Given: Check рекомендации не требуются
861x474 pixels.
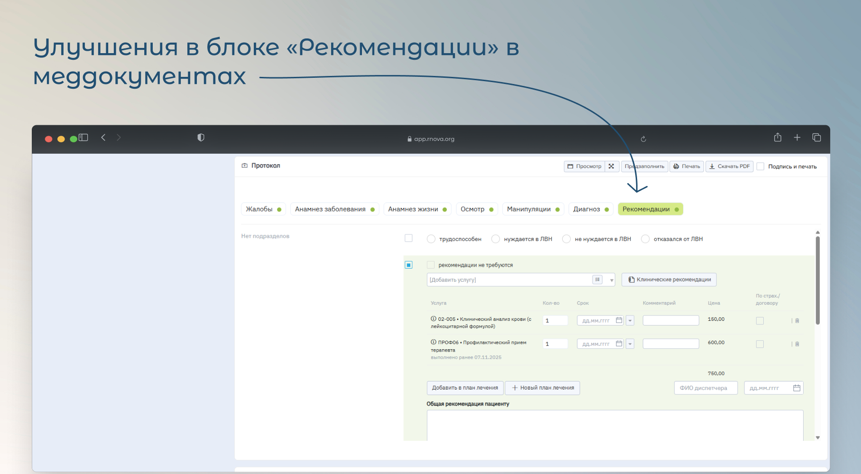Looking at the screenshot, I should tap(431, 265).
